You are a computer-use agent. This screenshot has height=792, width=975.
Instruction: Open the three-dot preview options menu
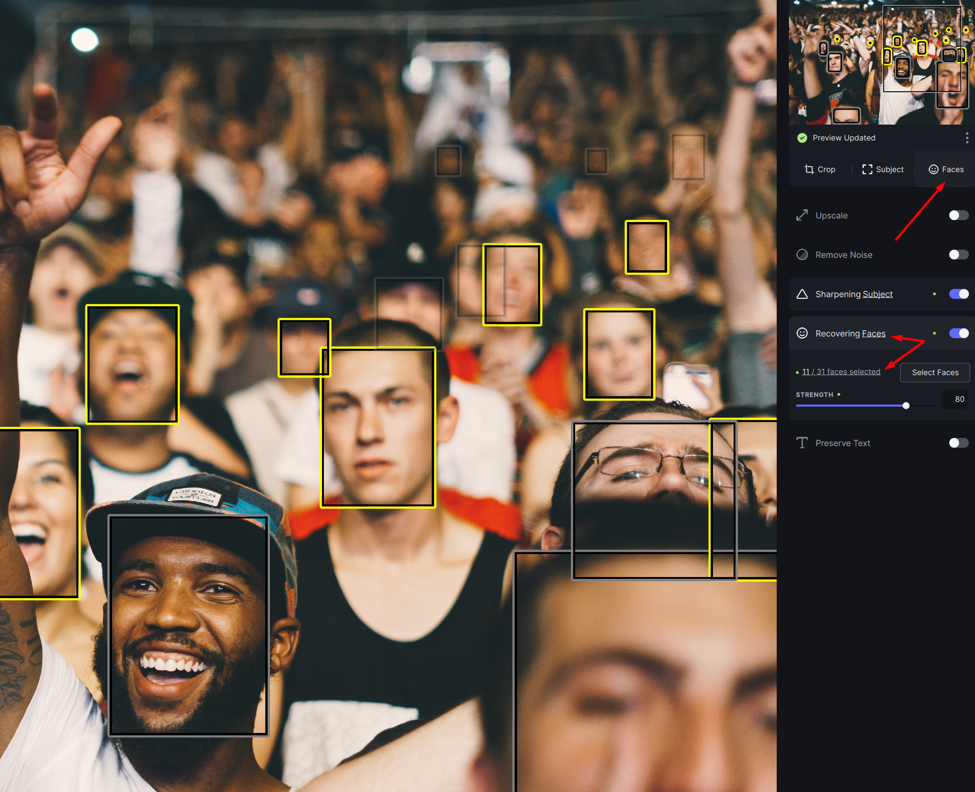967,138
